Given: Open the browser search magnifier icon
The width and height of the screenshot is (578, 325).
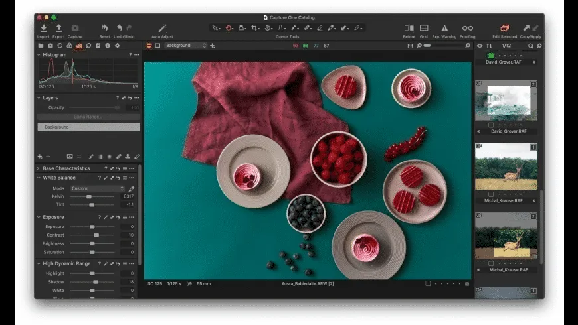Looking at the screenshot, I should [x=530, y=46].
